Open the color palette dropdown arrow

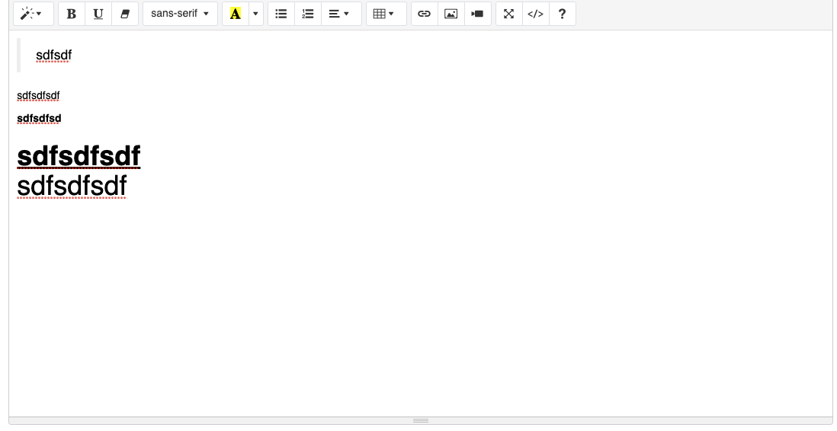coord(255,14)
